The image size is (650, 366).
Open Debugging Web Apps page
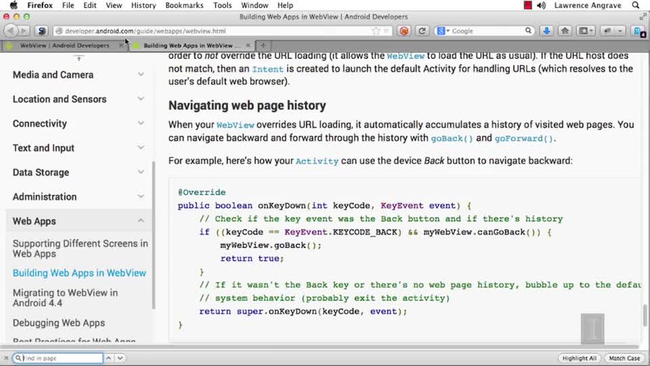coord(59,323)
